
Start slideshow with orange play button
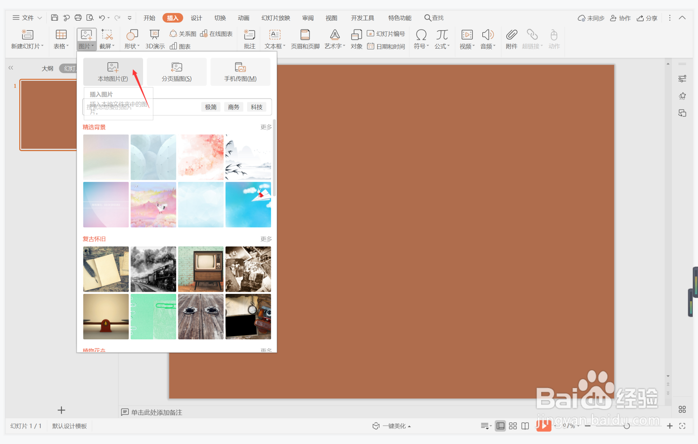[x=544, y=425]
